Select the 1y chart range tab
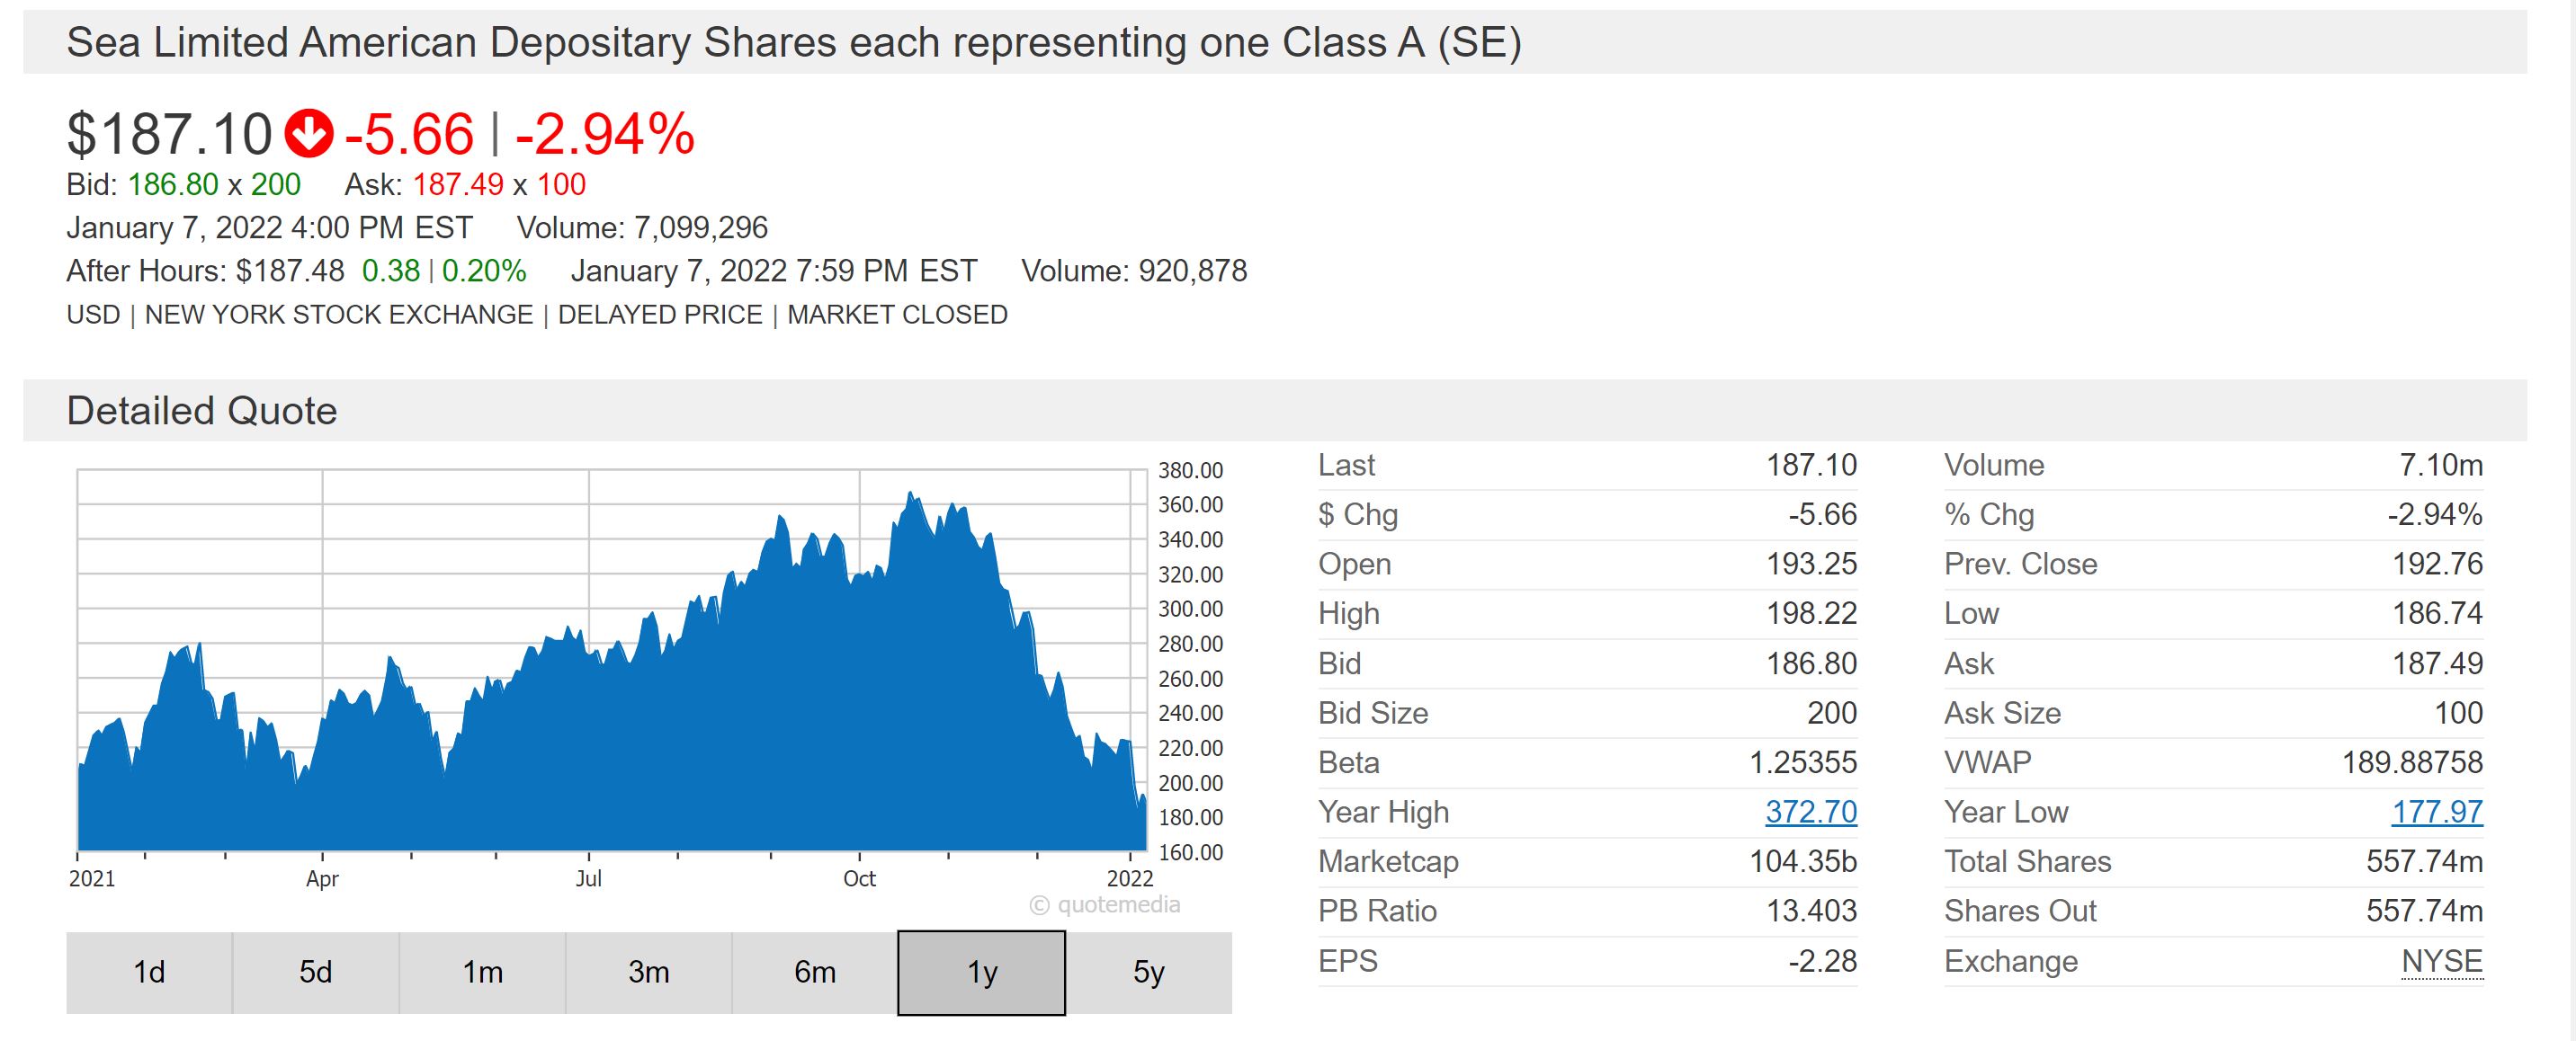2576x1041 pixels. click(982, 972)
